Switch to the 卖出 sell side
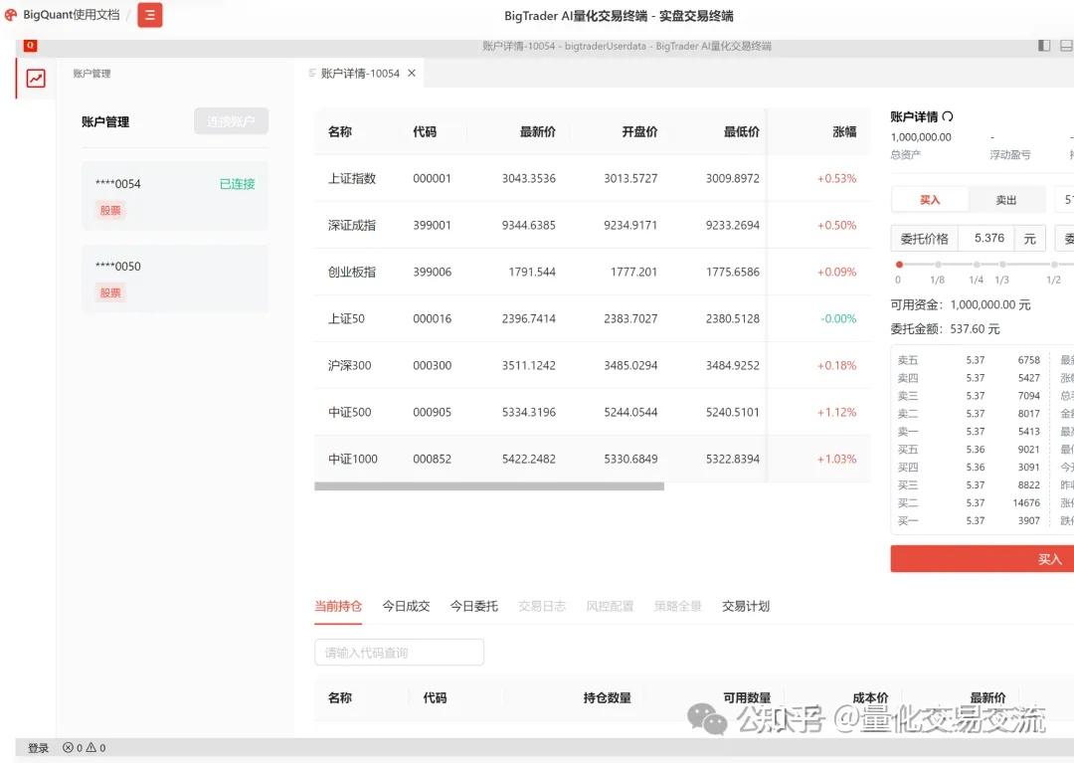This screenshot has width=1074, height=763. click(1004, 198)
